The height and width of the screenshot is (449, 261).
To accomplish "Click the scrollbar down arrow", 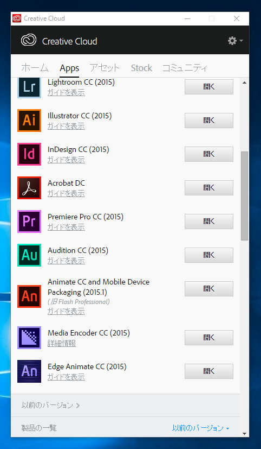I will pos(244,434).
